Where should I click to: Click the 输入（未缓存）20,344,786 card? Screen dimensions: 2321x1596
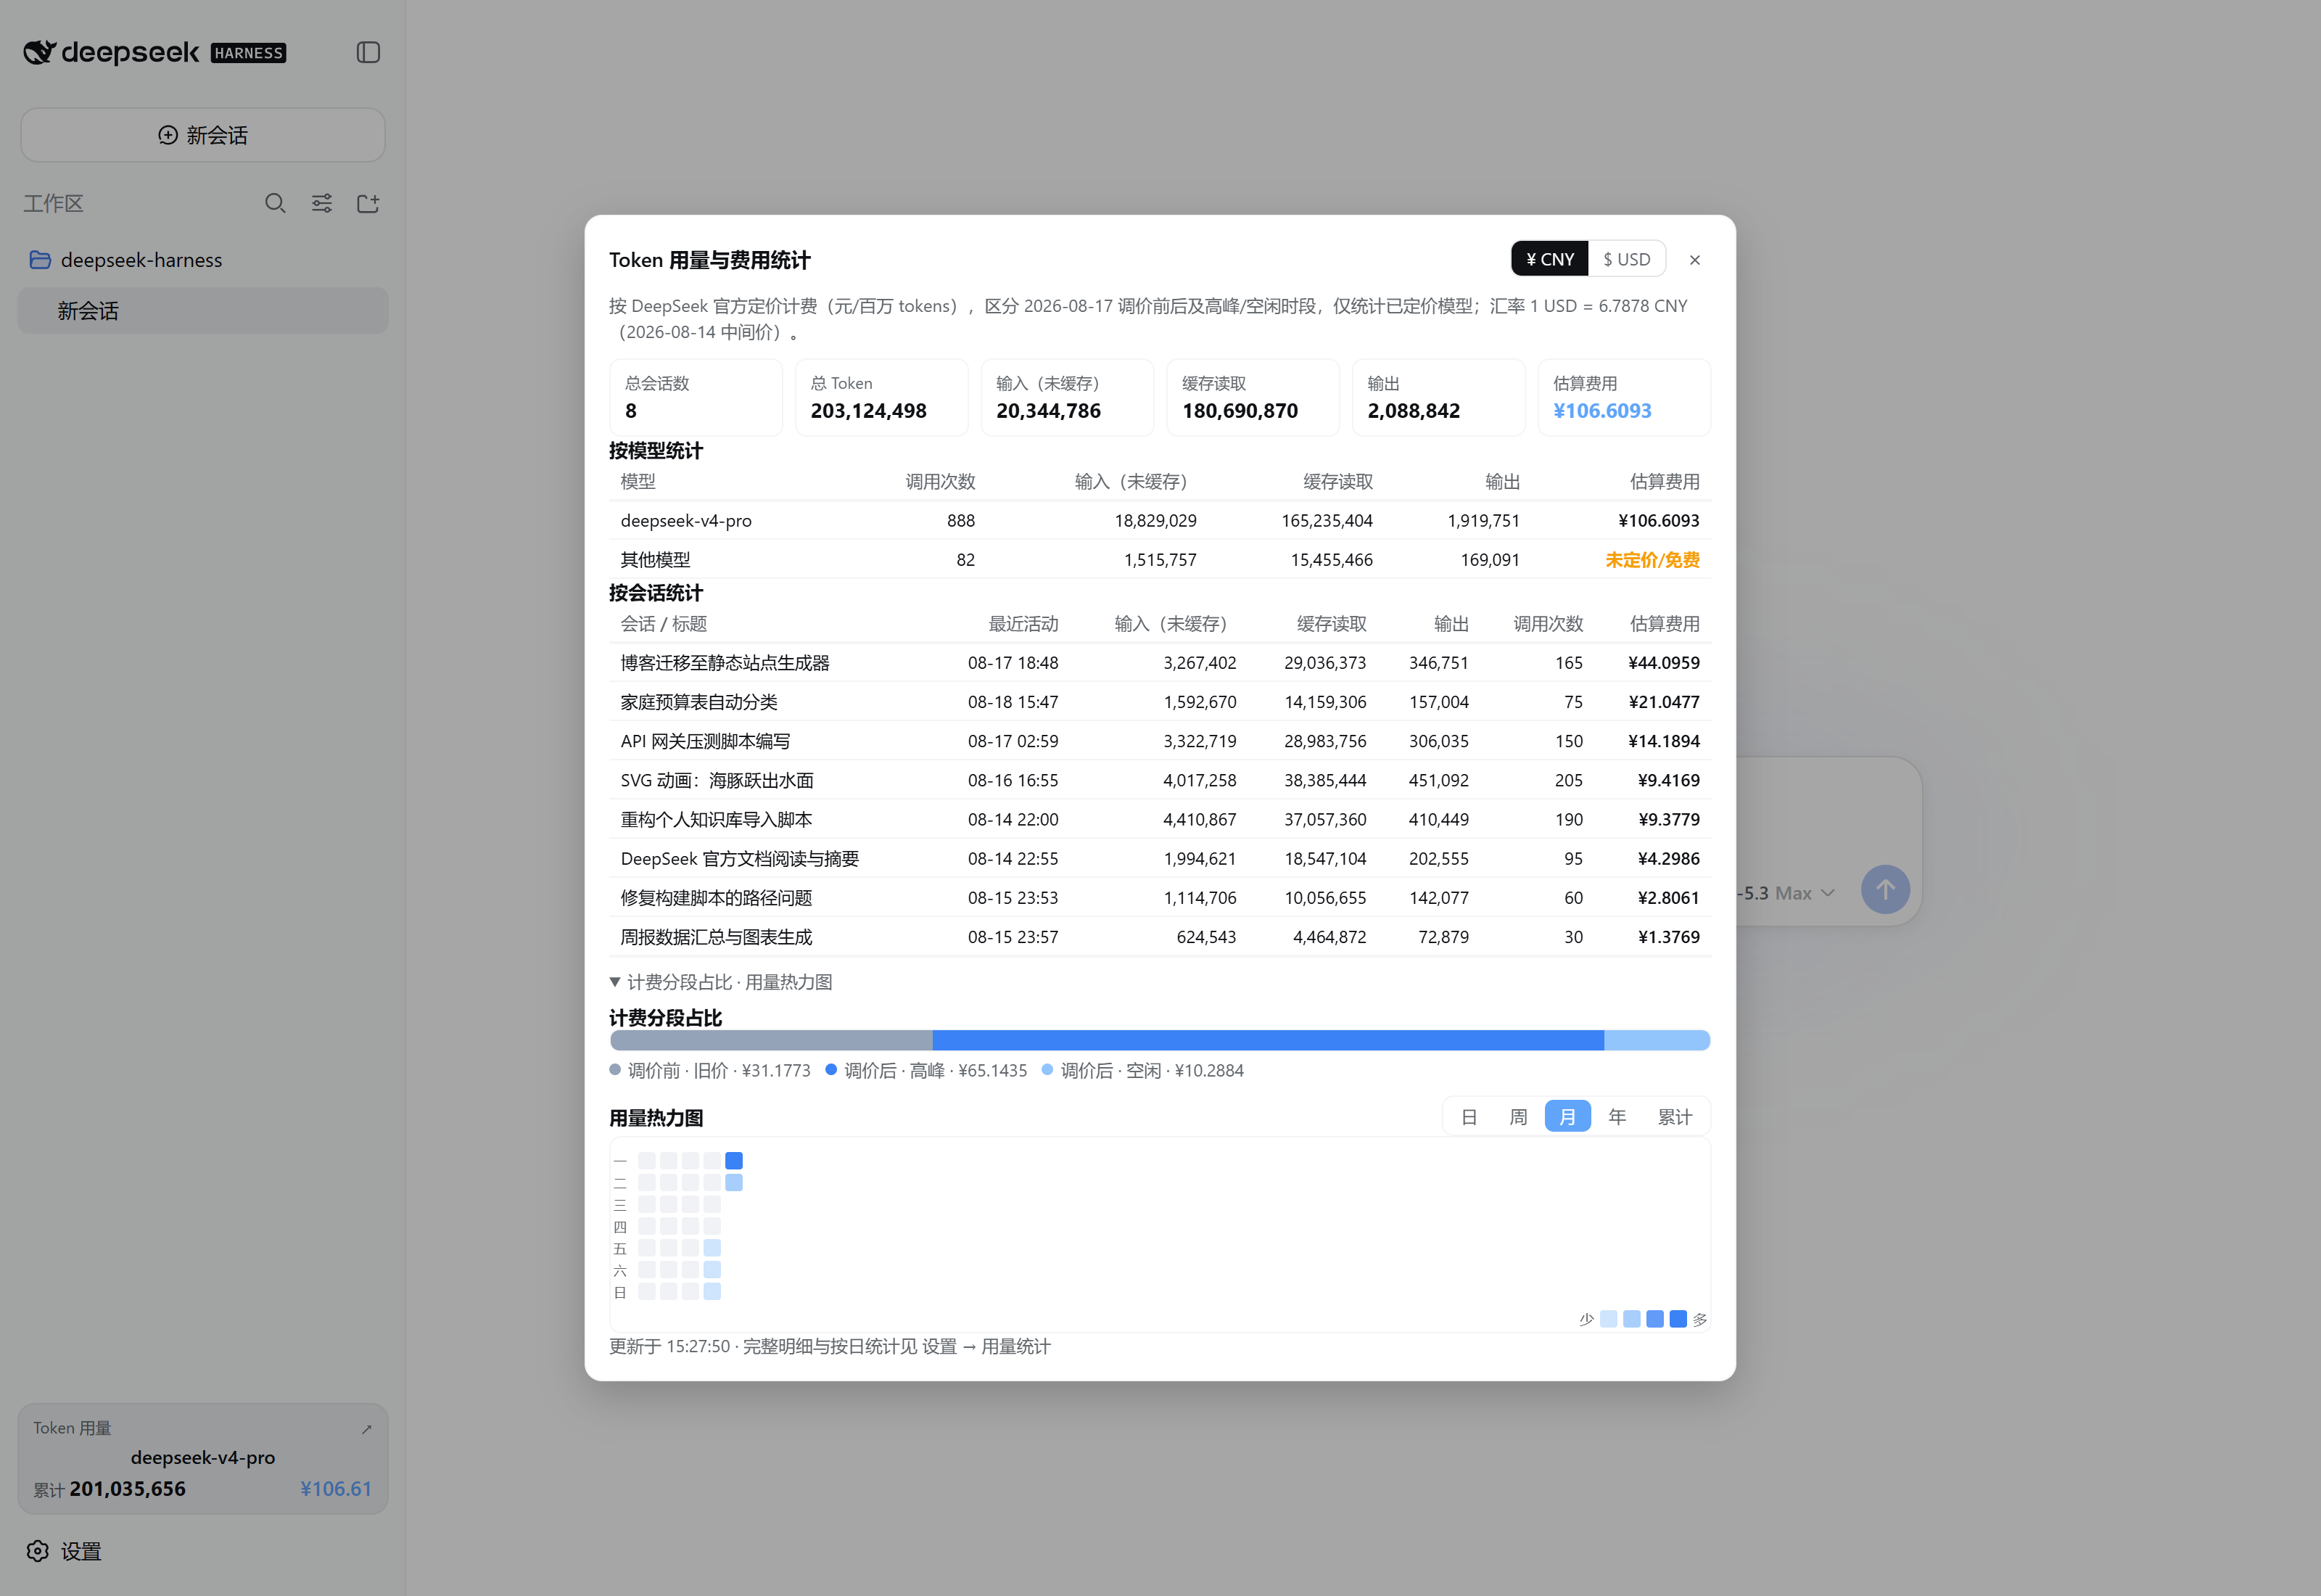(x=1068, y=397)
